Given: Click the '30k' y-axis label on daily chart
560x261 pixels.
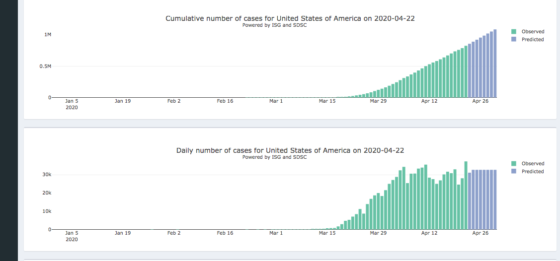Looking at the screenshot, I should tap(46, 175).
